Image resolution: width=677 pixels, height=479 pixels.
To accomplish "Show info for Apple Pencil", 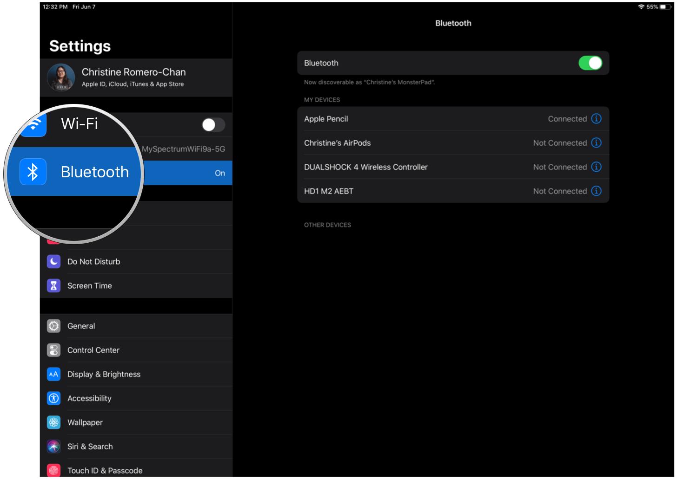I will [x=596, y=119].
